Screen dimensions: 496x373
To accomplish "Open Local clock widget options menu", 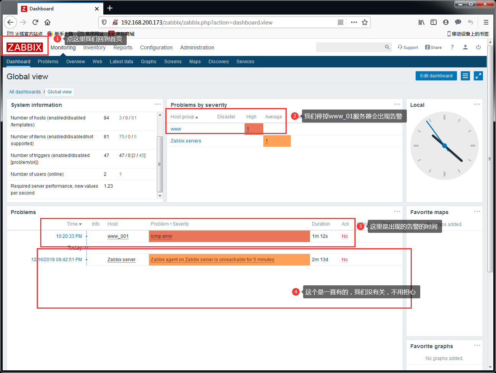I will pyautogui.click(x=477, y=104).
